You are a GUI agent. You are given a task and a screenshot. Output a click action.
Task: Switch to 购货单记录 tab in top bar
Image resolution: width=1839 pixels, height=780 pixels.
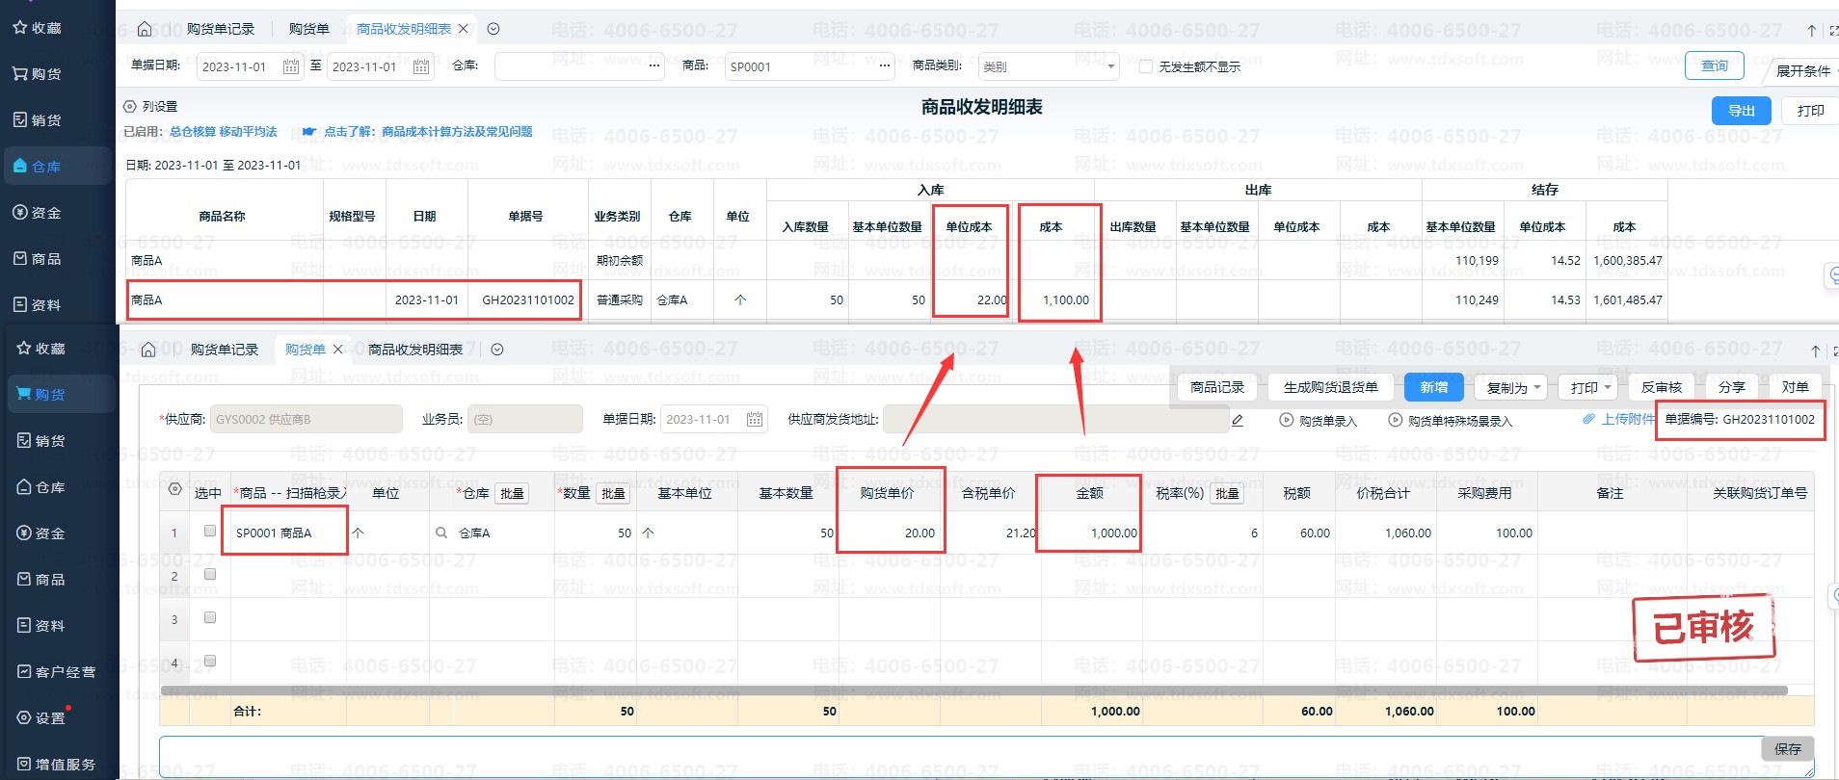[x=221, y=29]
